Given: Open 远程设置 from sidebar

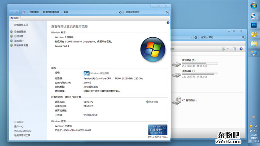Looking at the screenshot, I should point(19,36).
